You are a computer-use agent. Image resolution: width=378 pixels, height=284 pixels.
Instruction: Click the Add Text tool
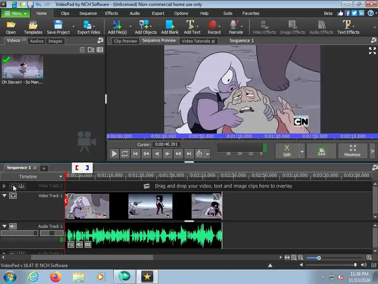coord(192,27)
